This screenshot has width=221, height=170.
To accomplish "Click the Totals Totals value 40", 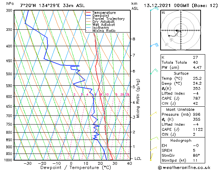I will pos(195,62).
